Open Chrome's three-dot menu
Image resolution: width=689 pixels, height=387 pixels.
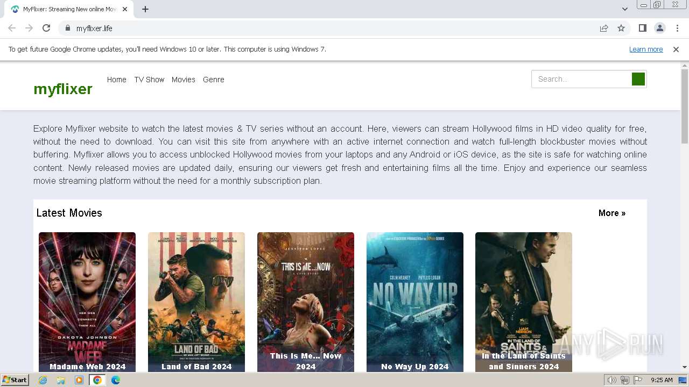point(677,28)
